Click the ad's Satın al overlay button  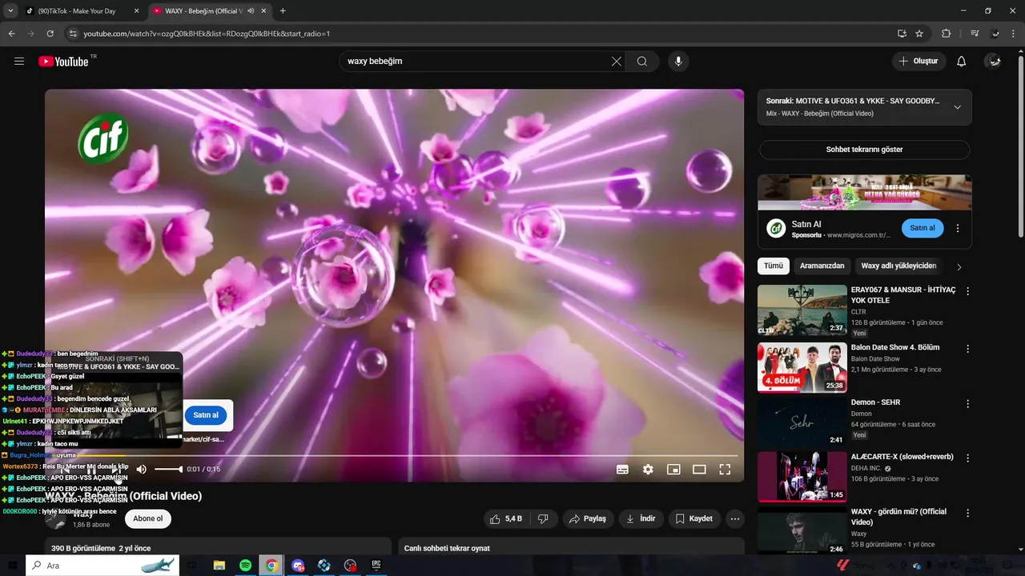tap(206, 415)
